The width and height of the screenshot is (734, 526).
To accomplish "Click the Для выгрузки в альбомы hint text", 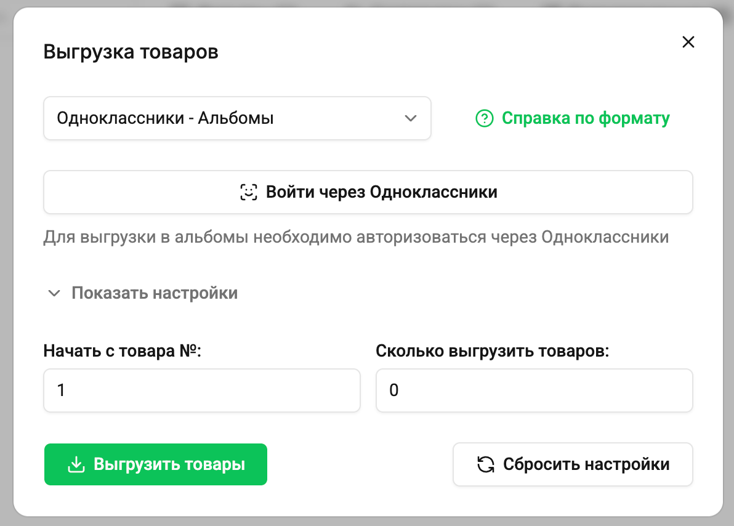I will coord(356,237).
